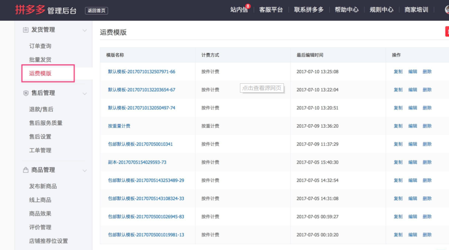Click 删除 for template ending 0497-74
This screenshot has width=449, height=250.
point(427,108)
